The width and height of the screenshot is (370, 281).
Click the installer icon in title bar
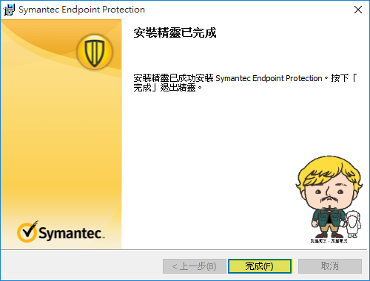tap(9, 10)
